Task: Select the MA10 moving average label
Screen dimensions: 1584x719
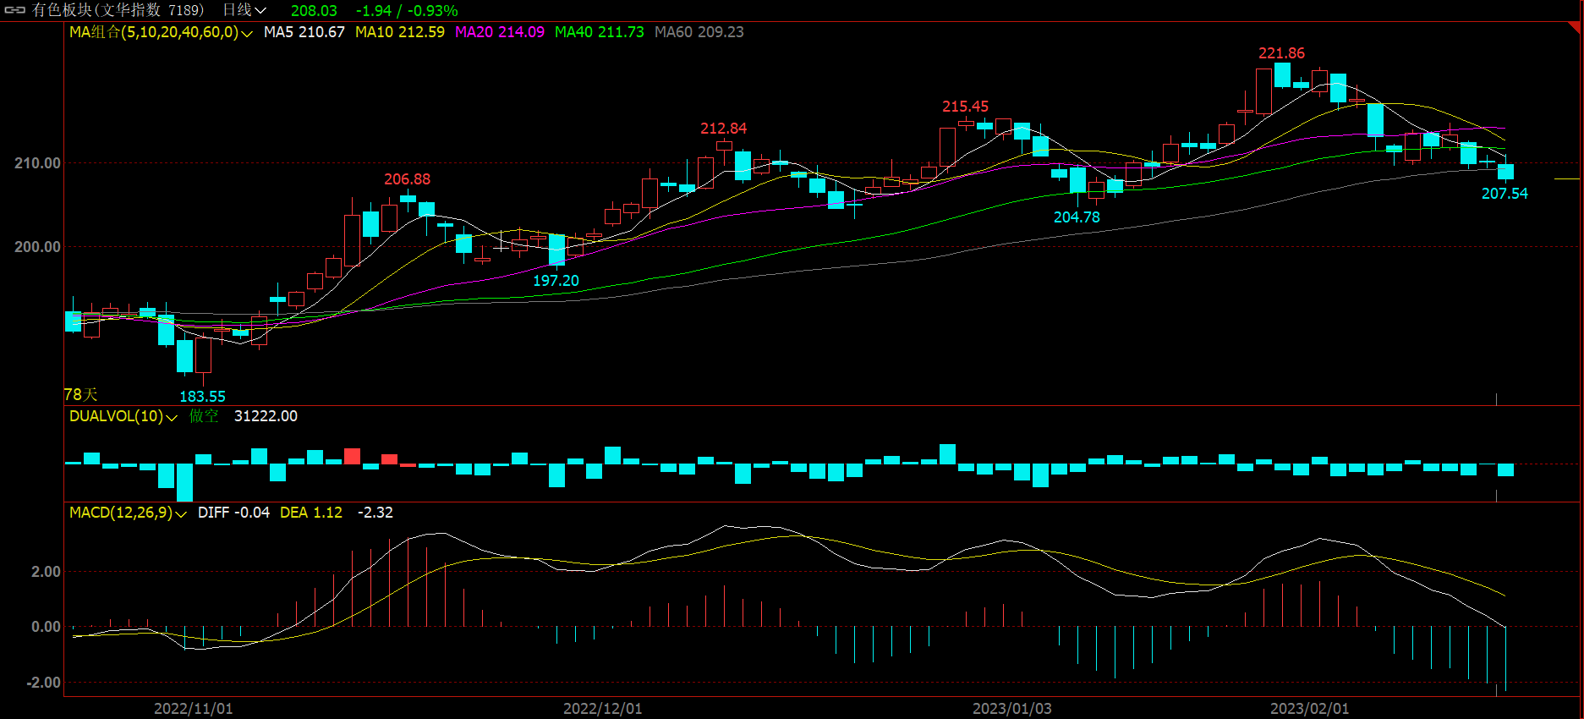Action: tap(399, 32)
